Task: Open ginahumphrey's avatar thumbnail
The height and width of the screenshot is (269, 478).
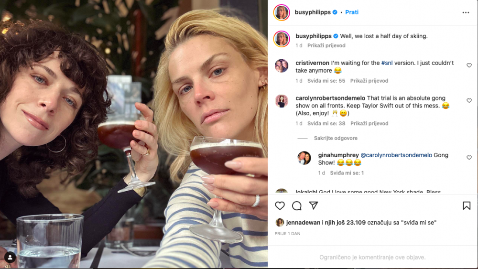Action: click(304, 158)
